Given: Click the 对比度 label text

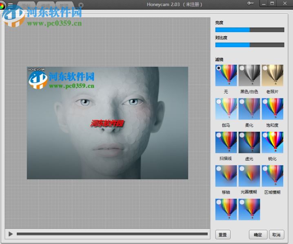Looking at the screenshot, I should 221,38.
